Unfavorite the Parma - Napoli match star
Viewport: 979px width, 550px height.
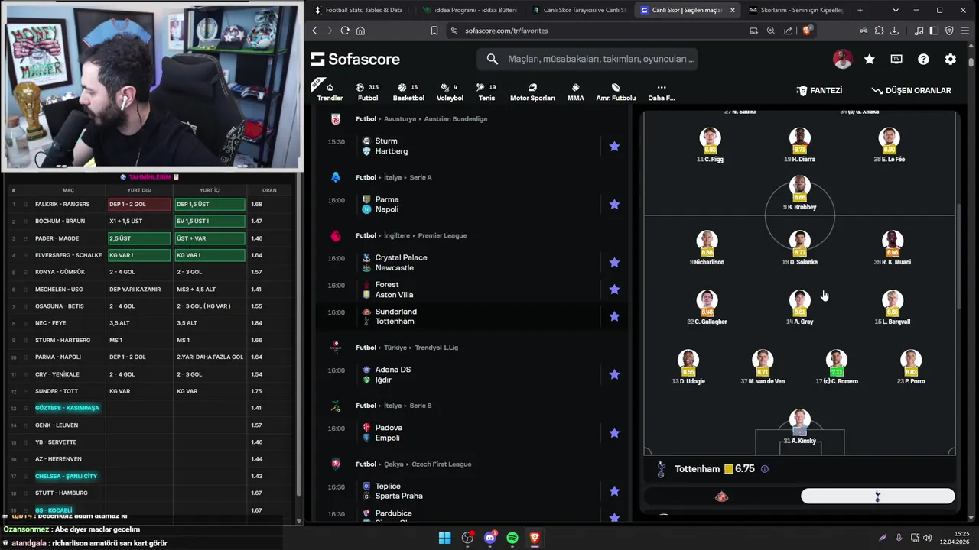(614, 204)
